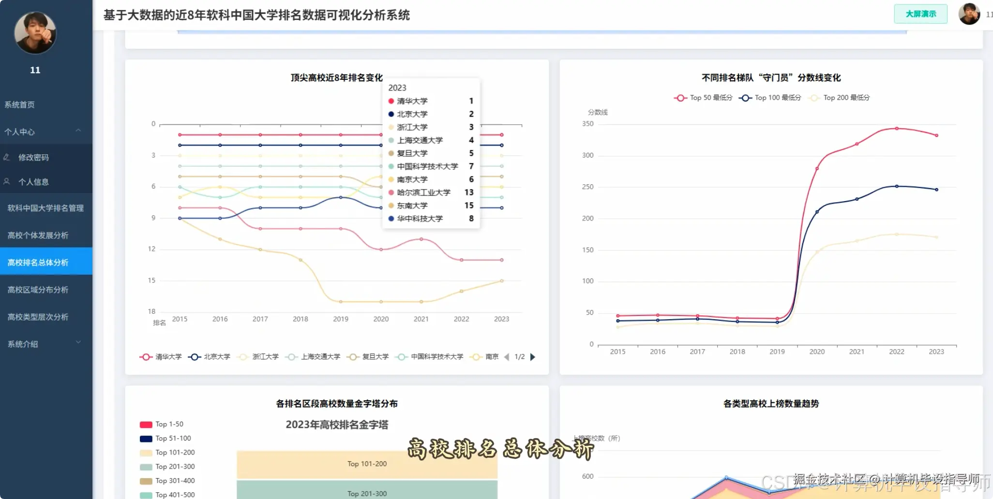This screenshot has height=499, width=993.
Task: Click the user avatar at top right
Action: tap(970, 14)
